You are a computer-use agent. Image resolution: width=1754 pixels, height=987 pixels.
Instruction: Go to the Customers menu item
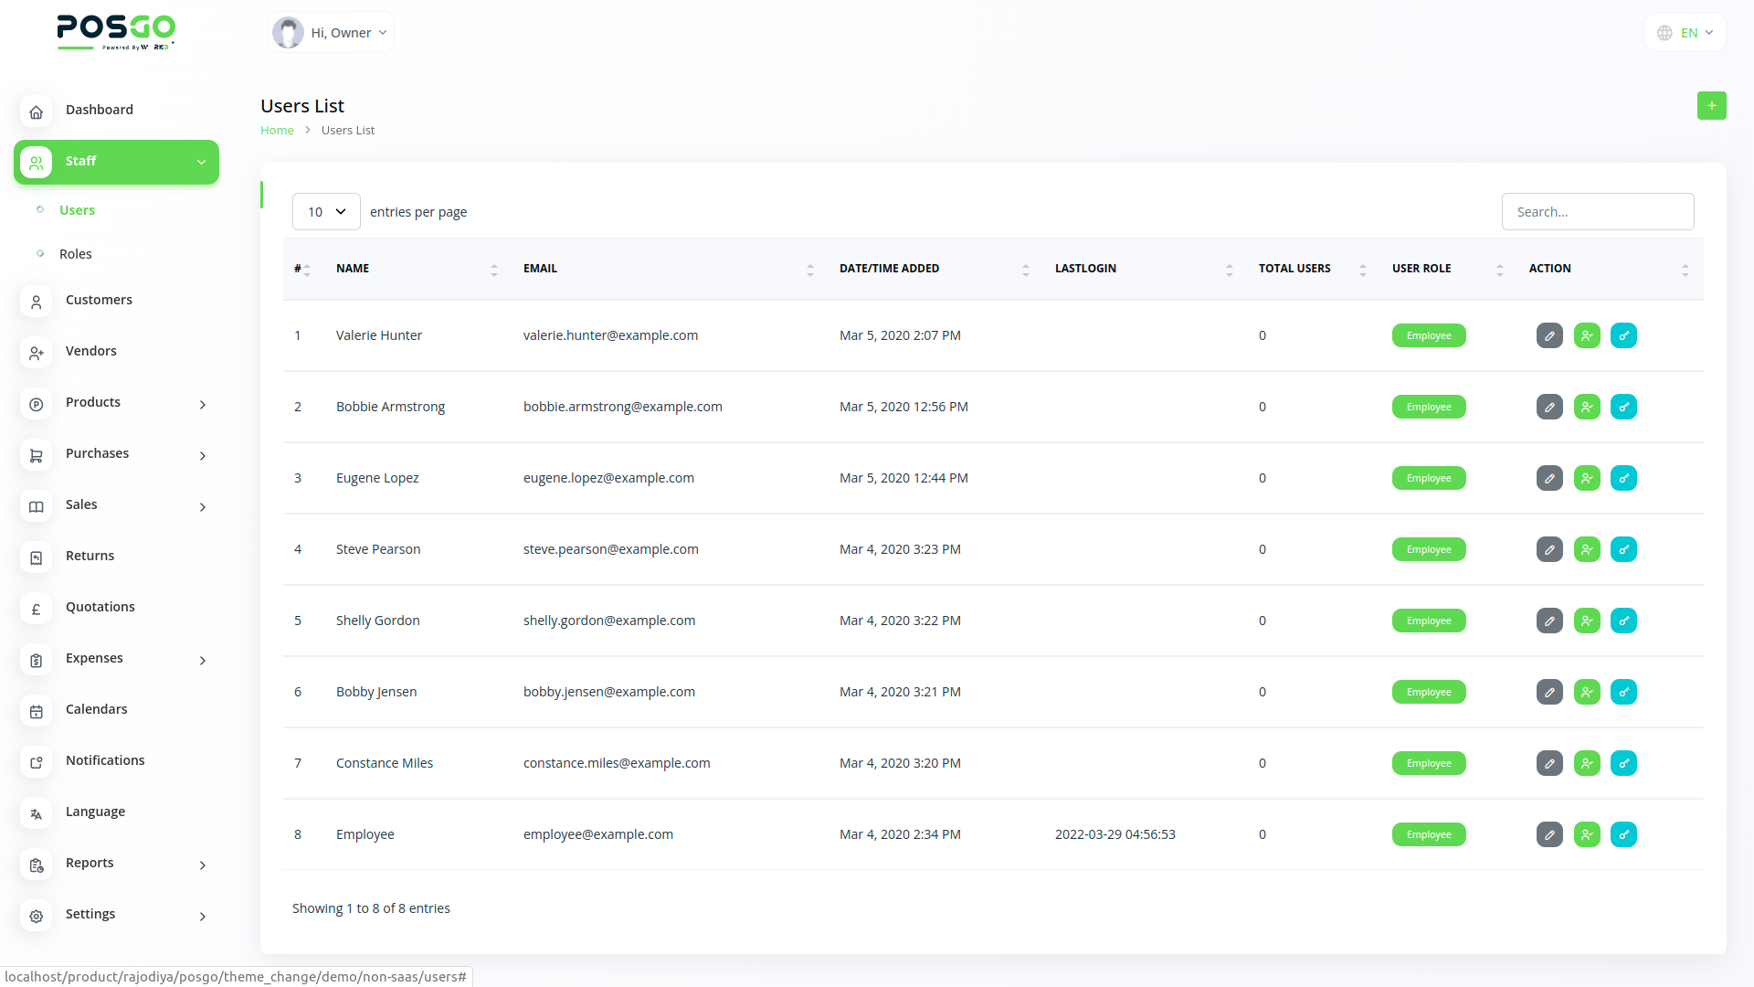click(99, 300)
